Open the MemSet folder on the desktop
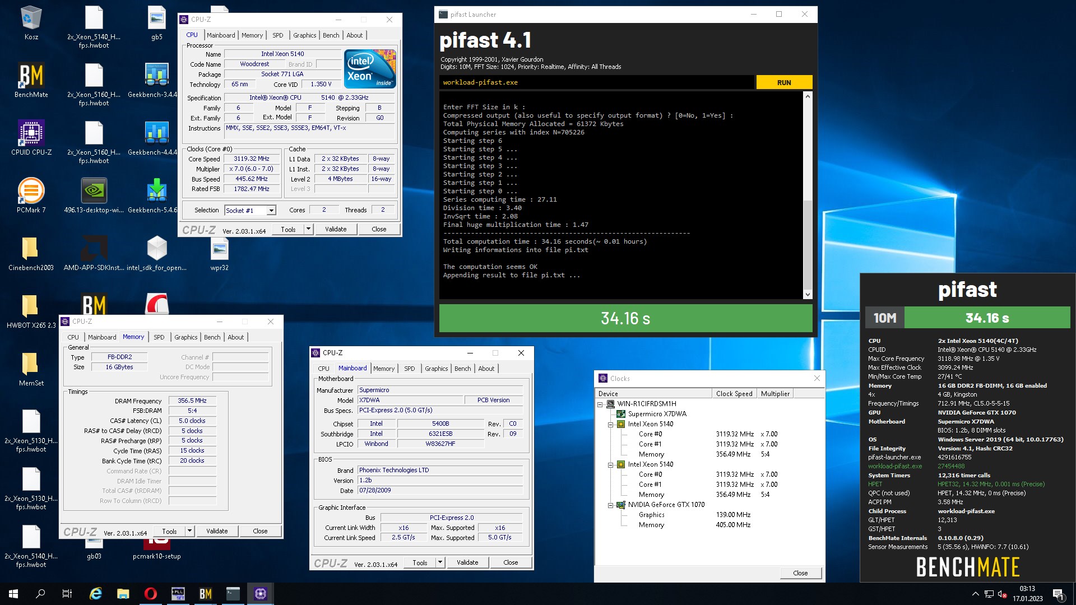This screenshot has height=605, width=1076. coord(31,369)
